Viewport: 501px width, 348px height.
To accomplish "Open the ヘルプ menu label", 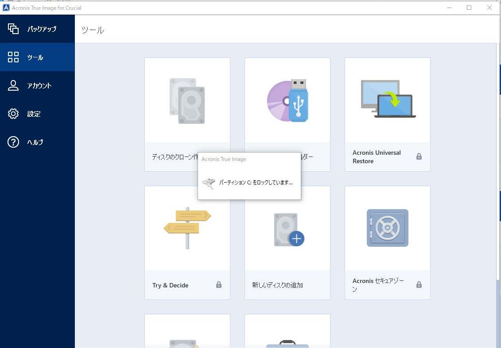I will coord(35,142).
